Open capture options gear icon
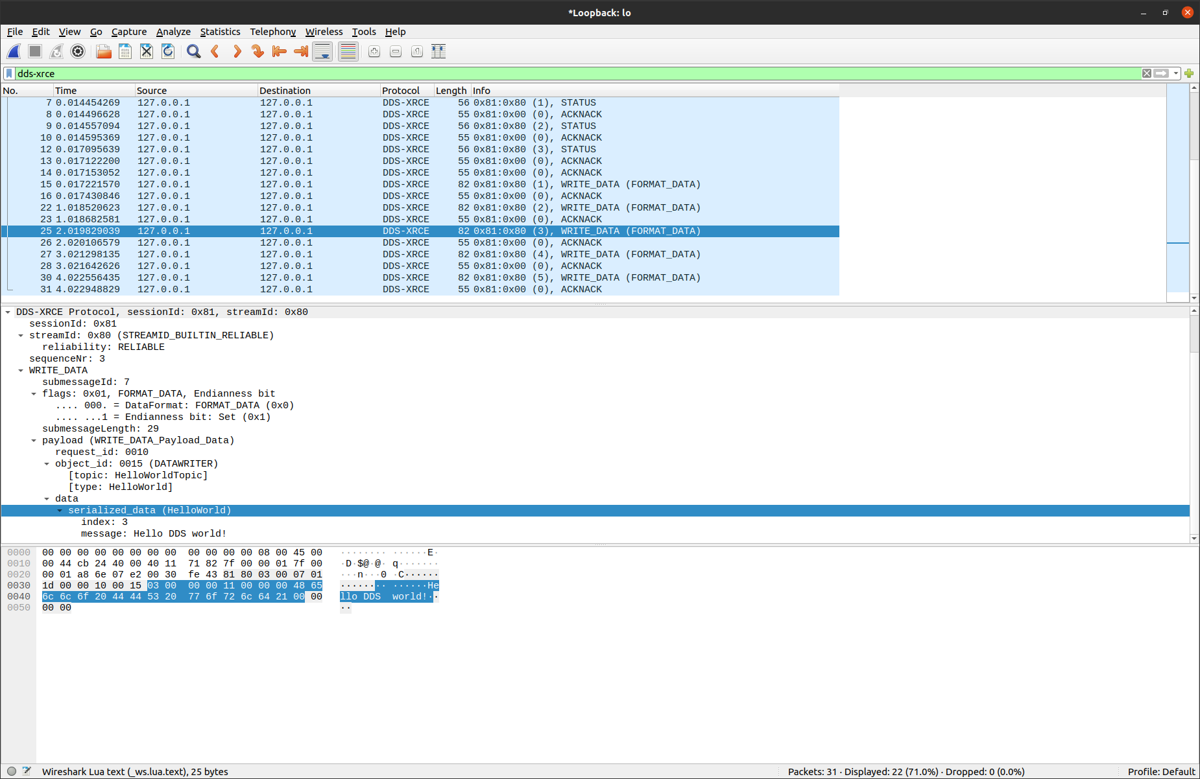 tap(78, 52)
